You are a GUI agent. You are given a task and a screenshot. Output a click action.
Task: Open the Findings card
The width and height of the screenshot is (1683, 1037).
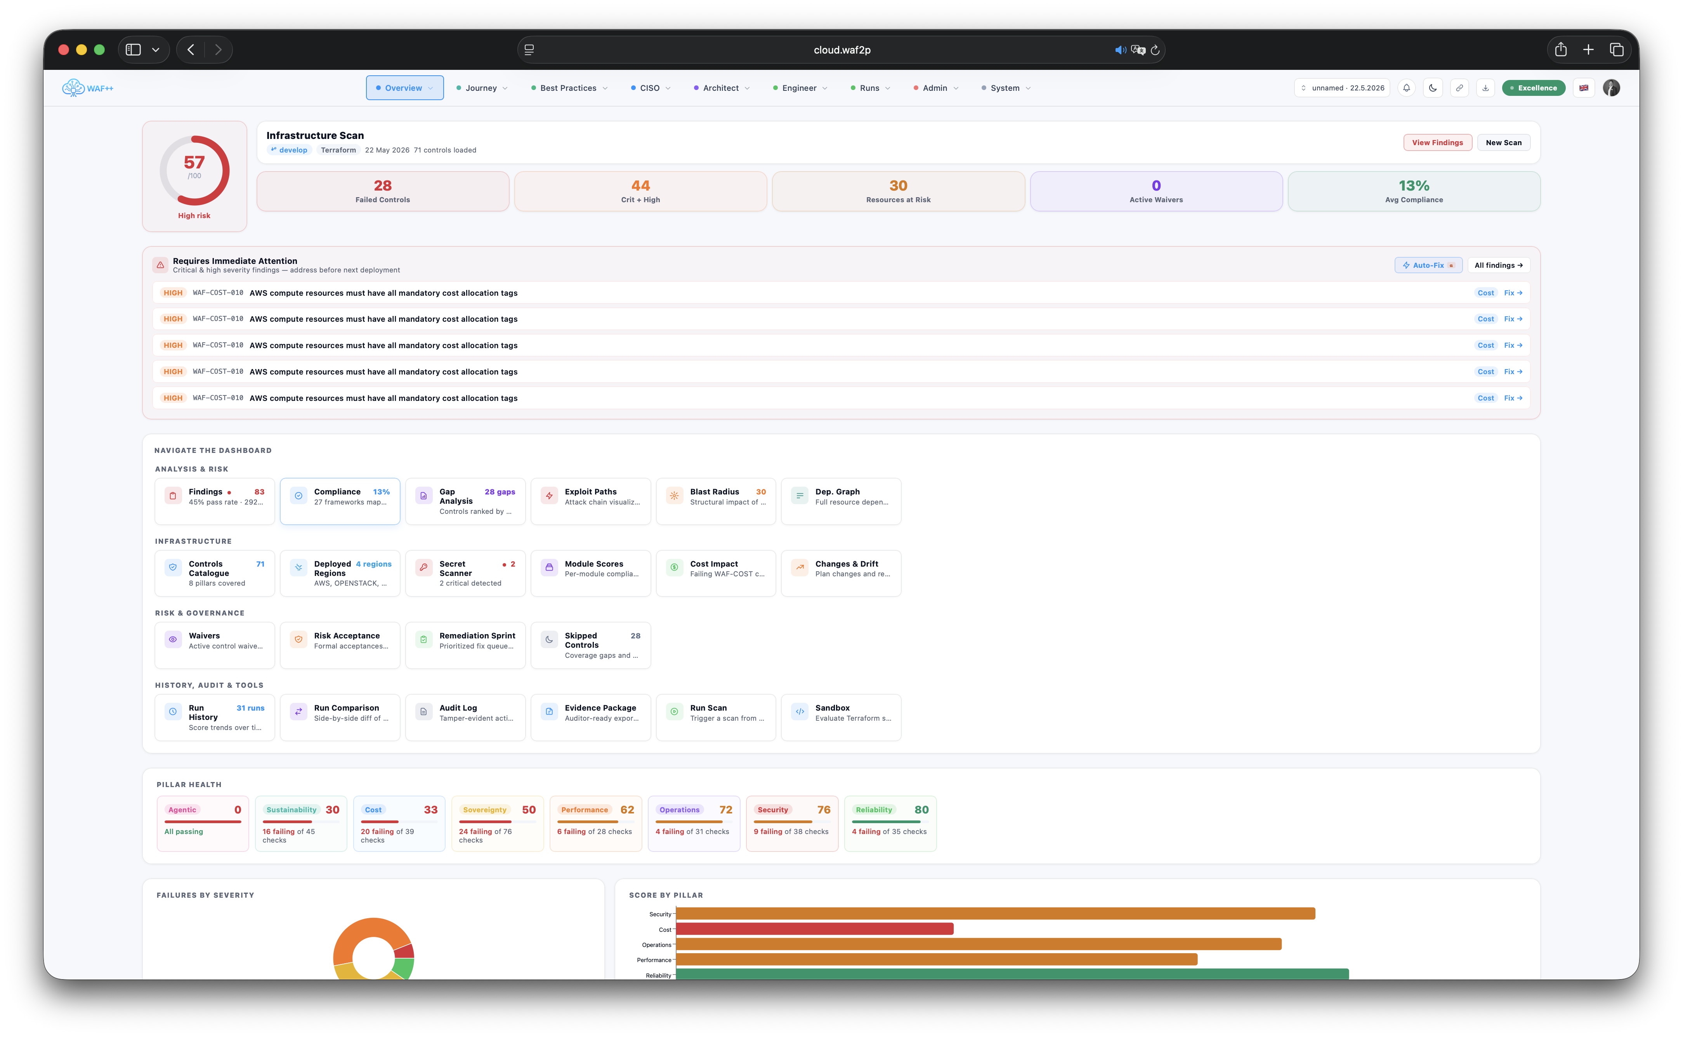215,501
